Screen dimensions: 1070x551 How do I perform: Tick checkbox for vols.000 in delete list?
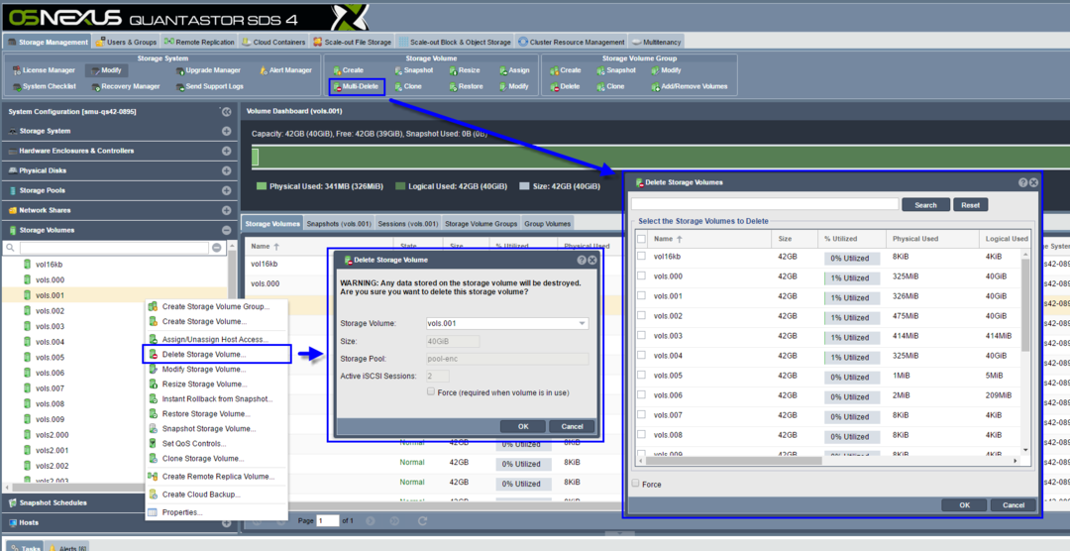[x=641, y=275]
